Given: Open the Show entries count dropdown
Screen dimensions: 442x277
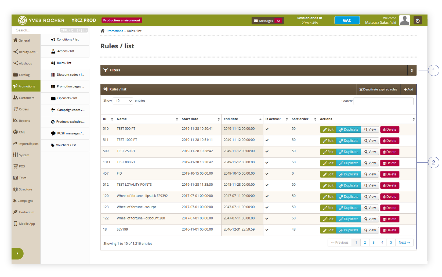Looking at the screenshot, I should [123, 101].
